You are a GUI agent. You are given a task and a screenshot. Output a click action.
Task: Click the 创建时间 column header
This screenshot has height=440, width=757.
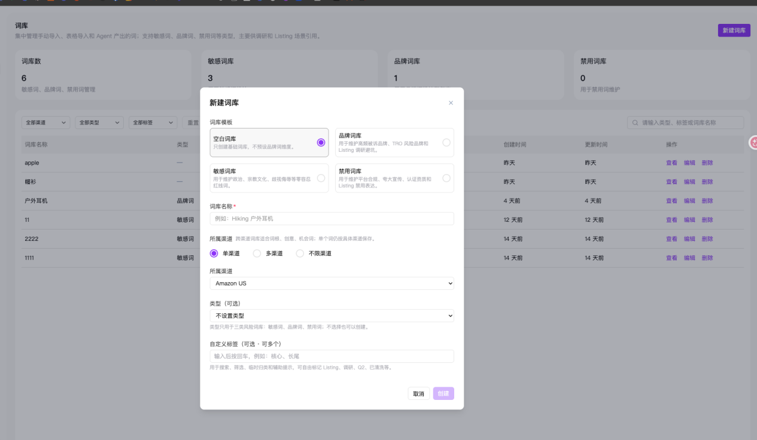click(515, 145)
